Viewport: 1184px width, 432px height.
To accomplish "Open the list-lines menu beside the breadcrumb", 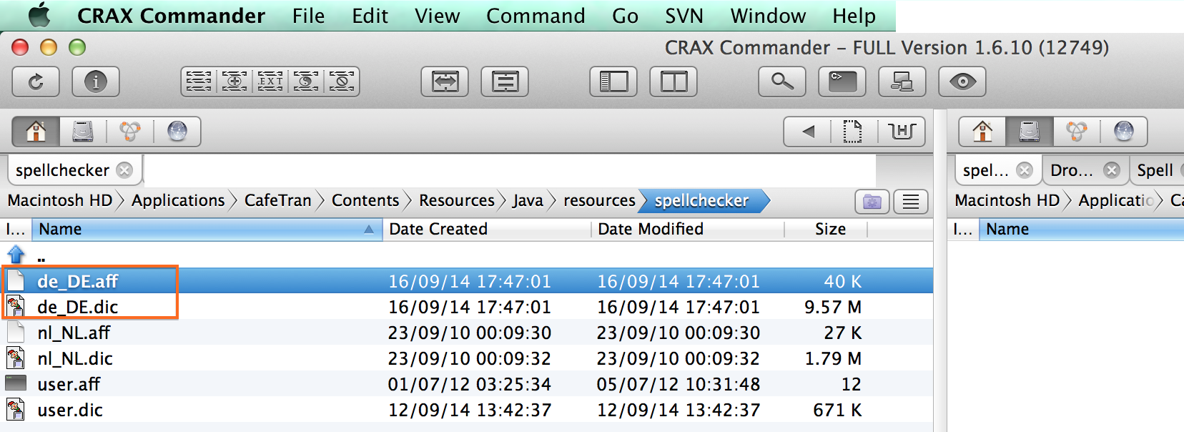I will coord(911,202).
